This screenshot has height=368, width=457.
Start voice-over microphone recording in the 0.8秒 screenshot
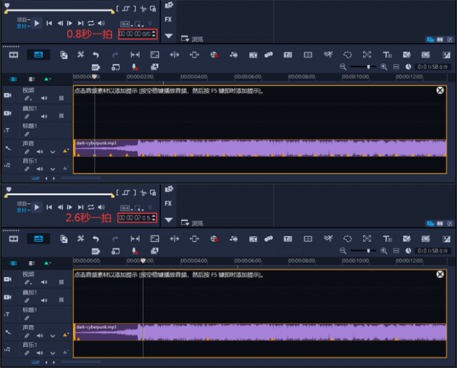click(134, 67)
